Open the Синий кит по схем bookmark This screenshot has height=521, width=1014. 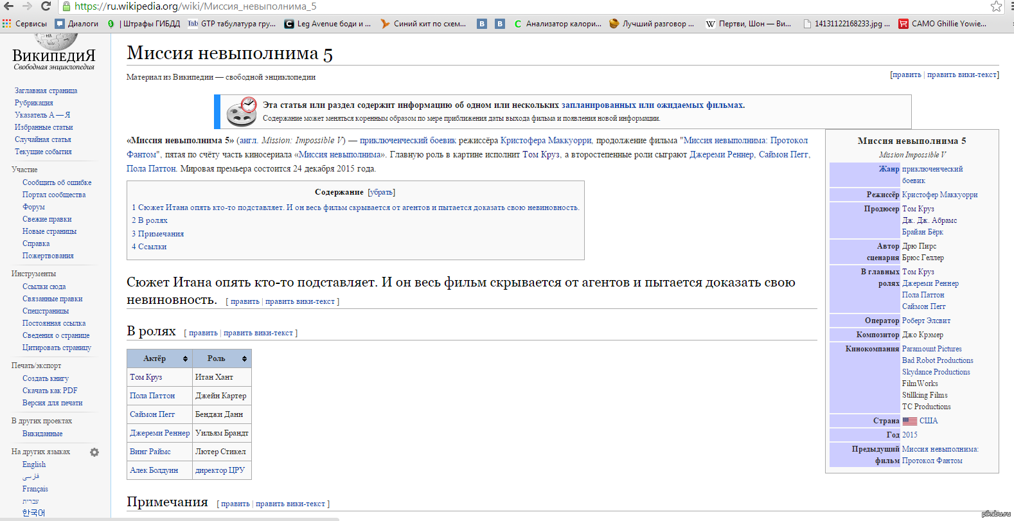click(423, 24)
